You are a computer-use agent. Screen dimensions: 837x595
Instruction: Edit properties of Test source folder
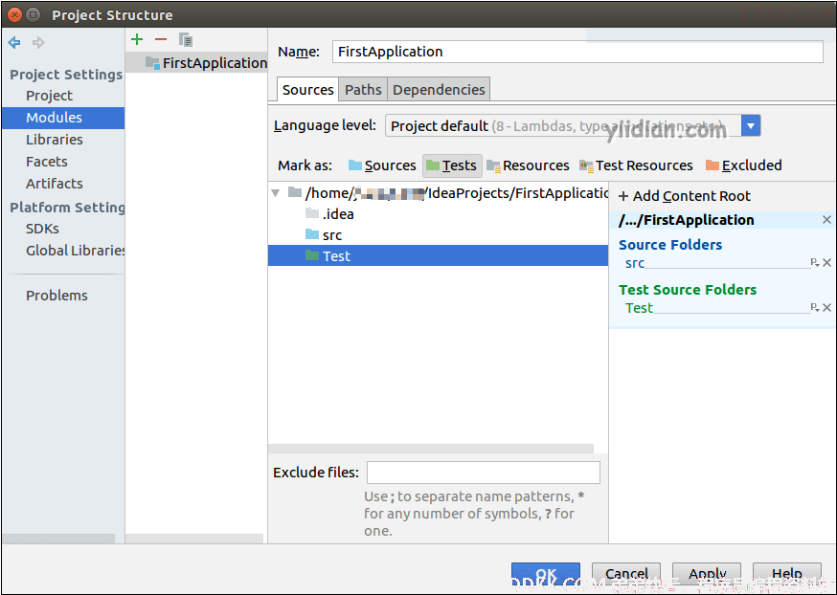click(815, 307)
